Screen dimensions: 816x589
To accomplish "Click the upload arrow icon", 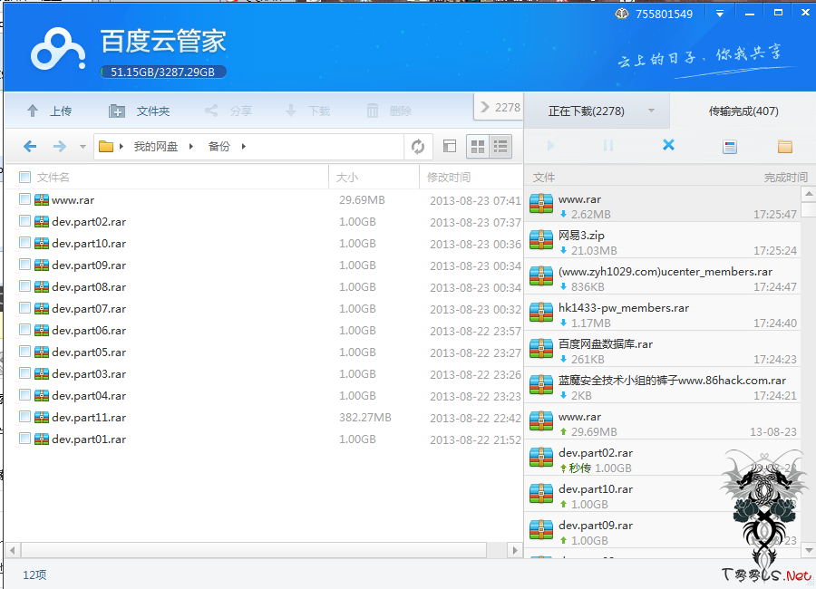I will [33, 111].
